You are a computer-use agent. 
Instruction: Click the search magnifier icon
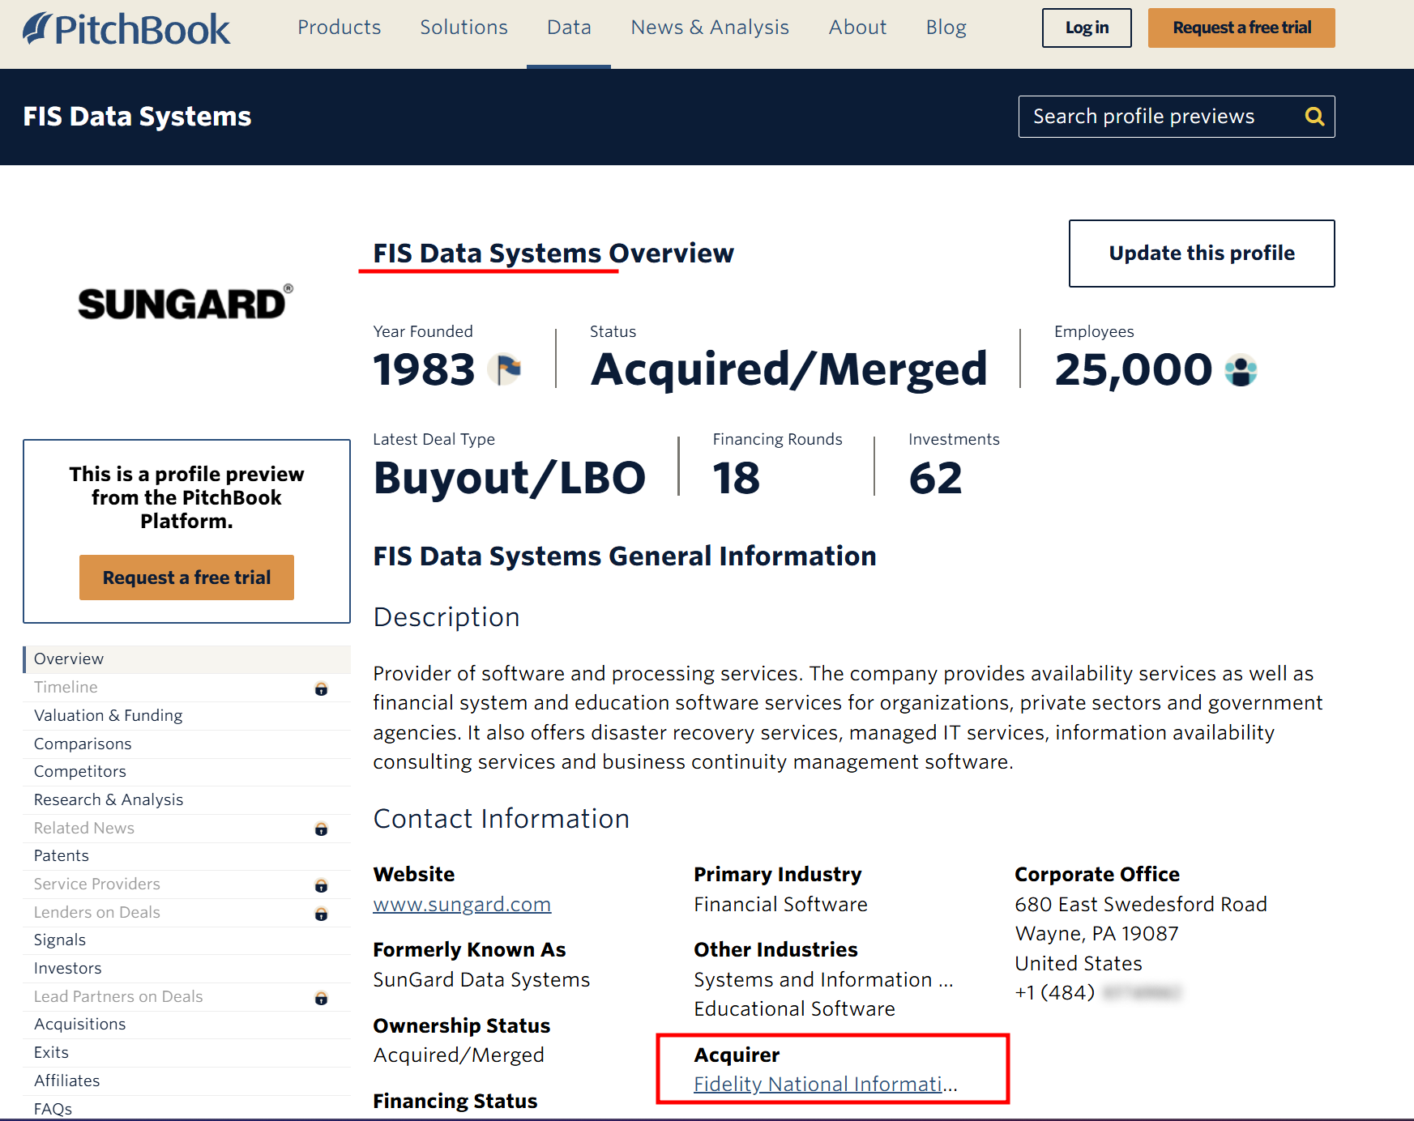(1314, 117)
